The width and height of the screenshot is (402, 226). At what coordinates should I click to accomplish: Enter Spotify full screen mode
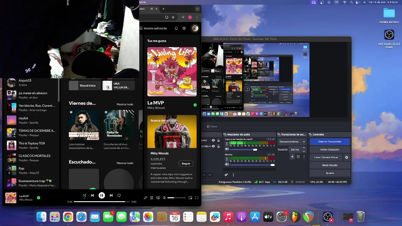click(x=197, y=198)
